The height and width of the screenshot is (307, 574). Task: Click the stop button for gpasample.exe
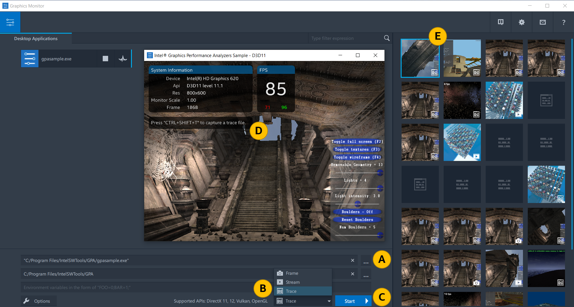pos(105,59)
